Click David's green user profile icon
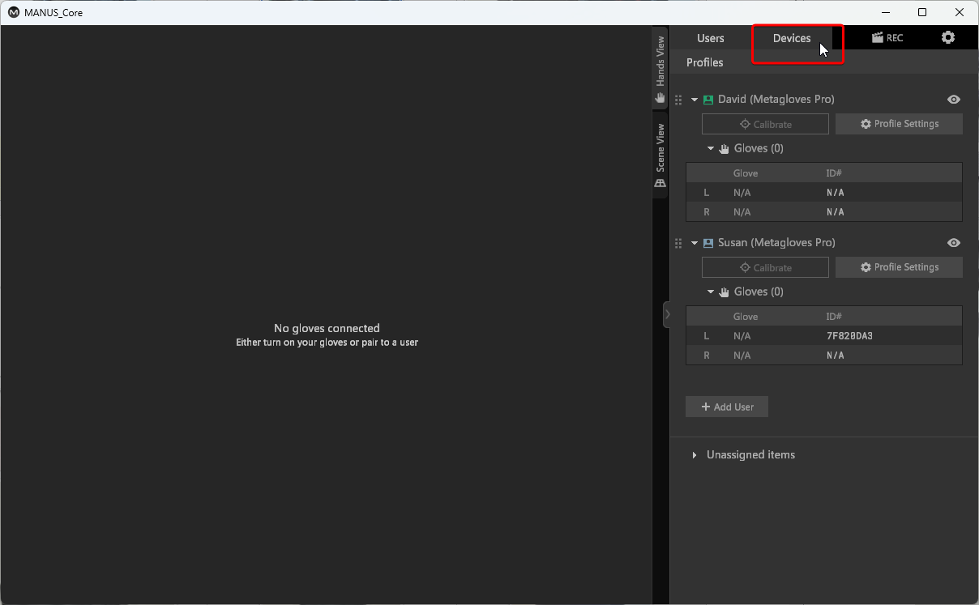979x605 pixels. pos(708,100)
